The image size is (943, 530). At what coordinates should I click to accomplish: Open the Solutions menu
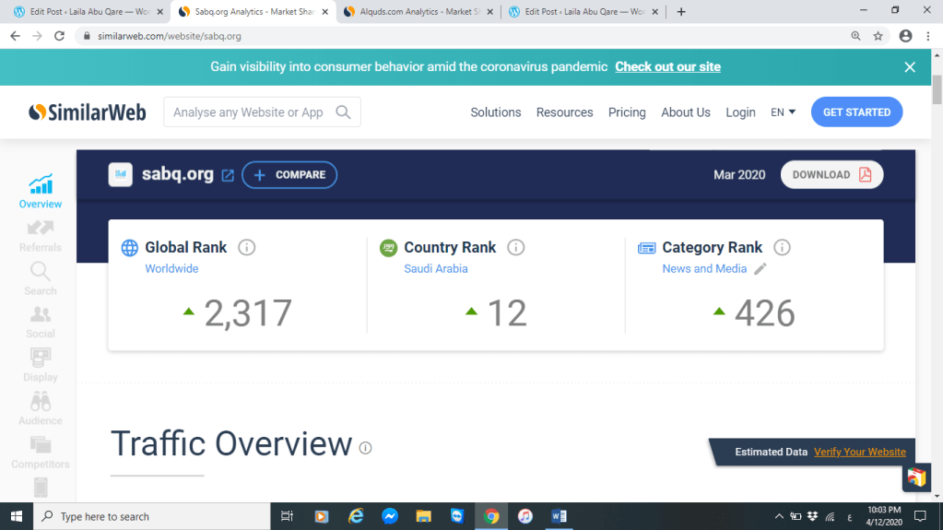coord(495,112)
